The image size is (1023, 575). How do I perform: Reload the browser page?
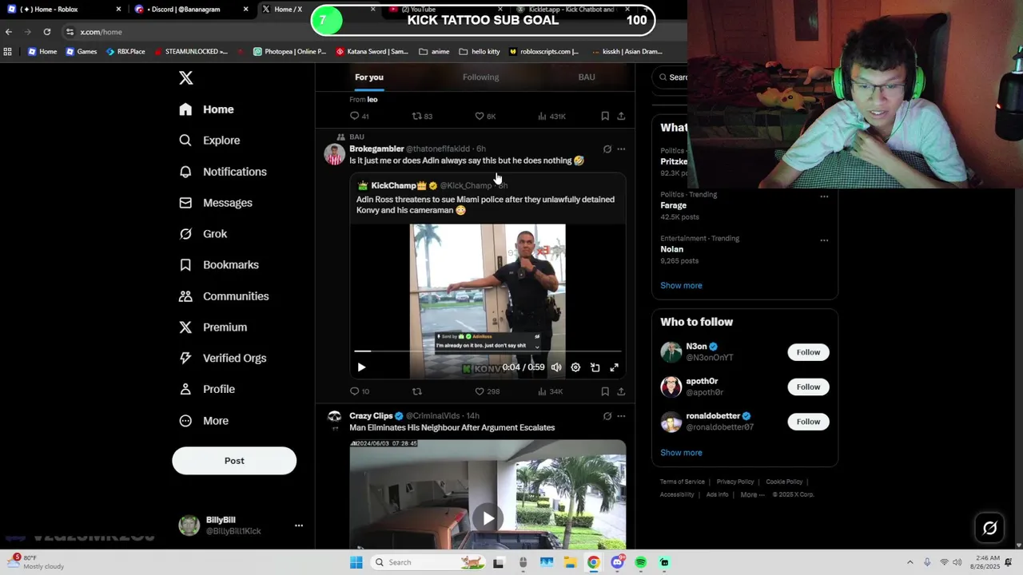47,32
